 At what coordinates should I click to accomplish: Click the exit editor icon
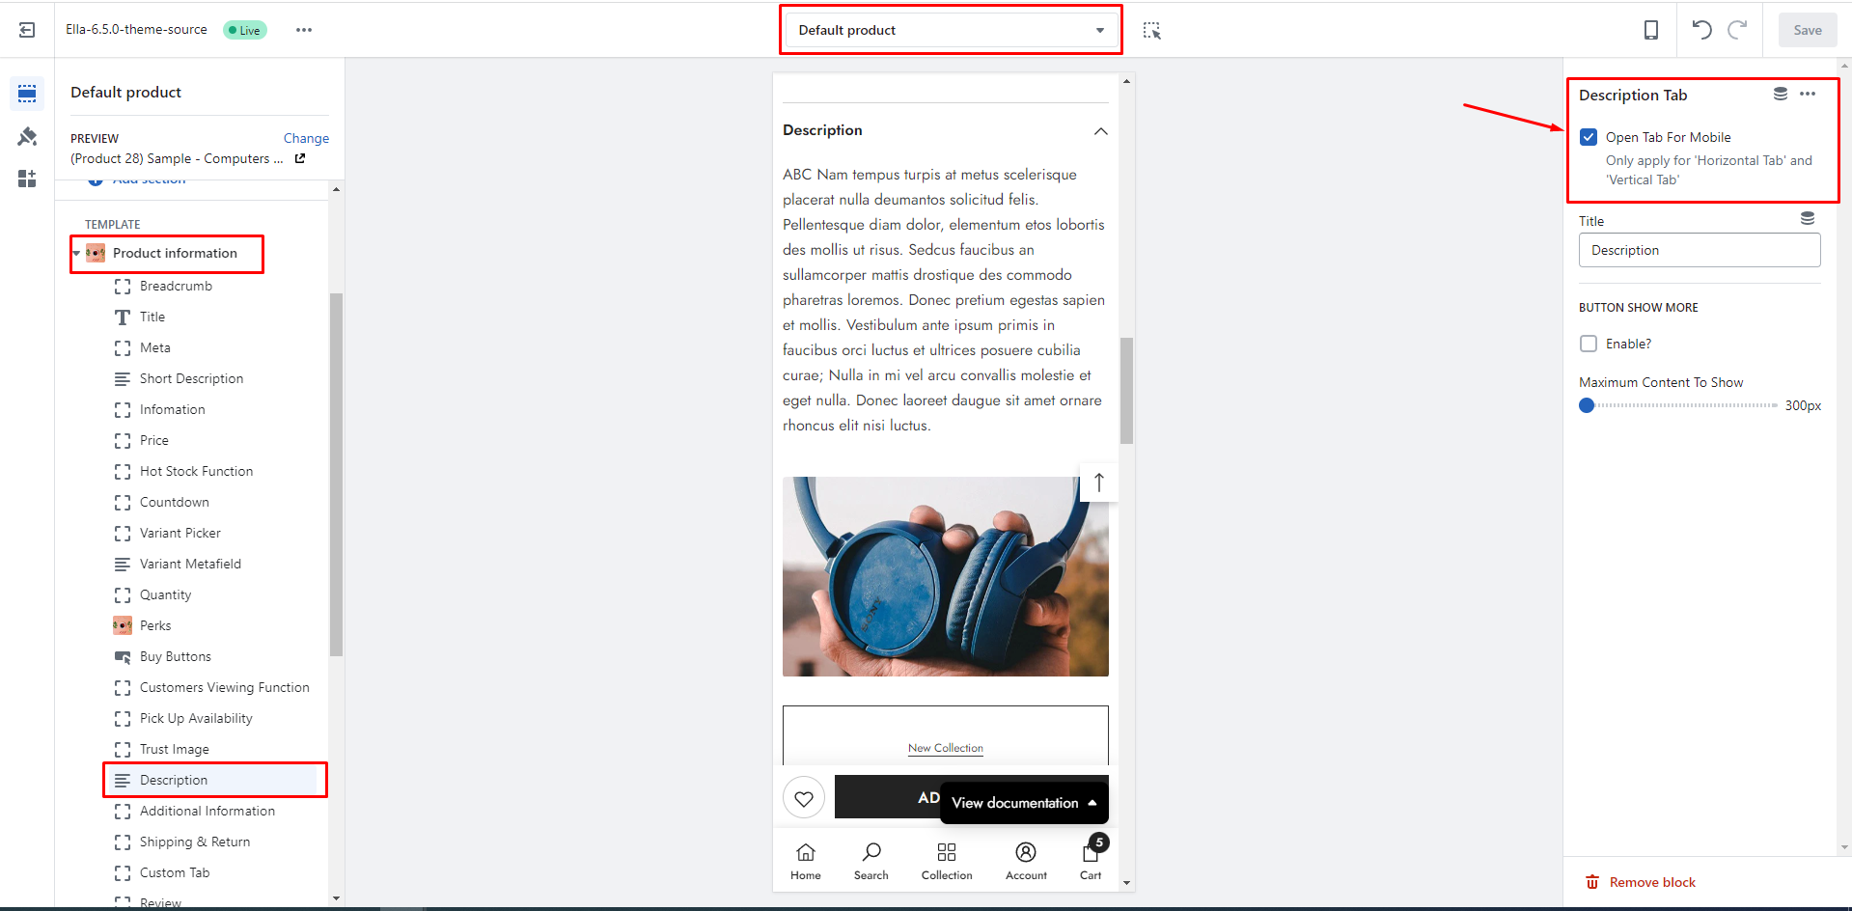pos(27,30)
